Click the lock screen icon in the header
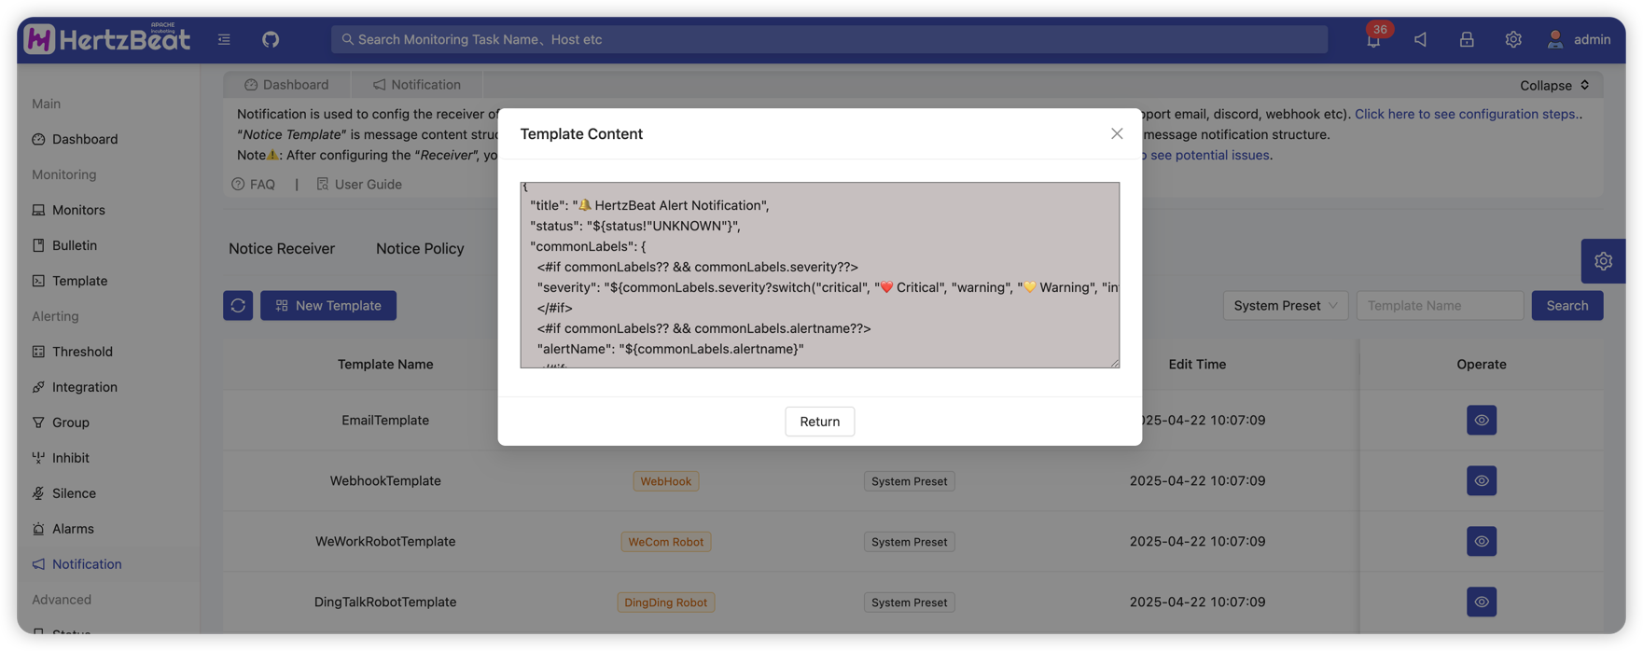Viewport: 1643px width, 651px height. tap(1467, 39)
